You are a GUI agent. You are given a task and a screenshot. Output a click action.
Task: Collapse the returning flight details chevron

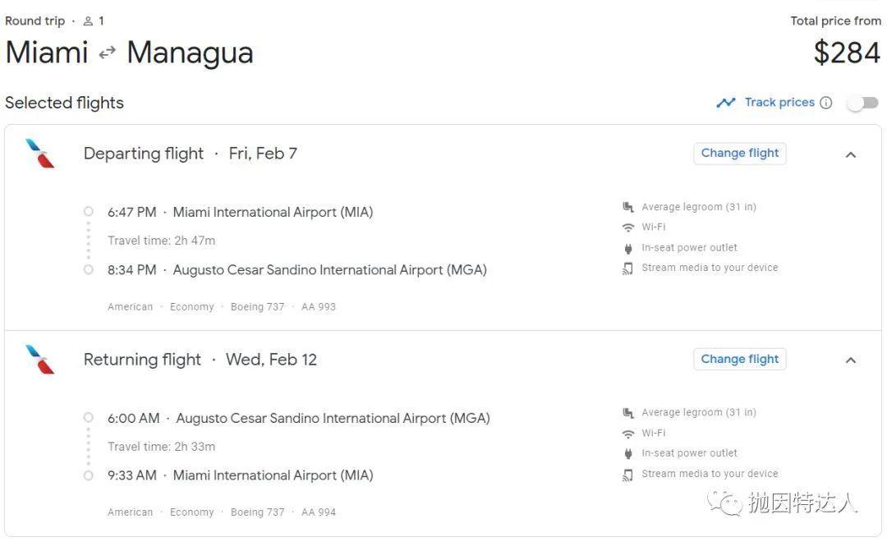(x=851, y=360)
